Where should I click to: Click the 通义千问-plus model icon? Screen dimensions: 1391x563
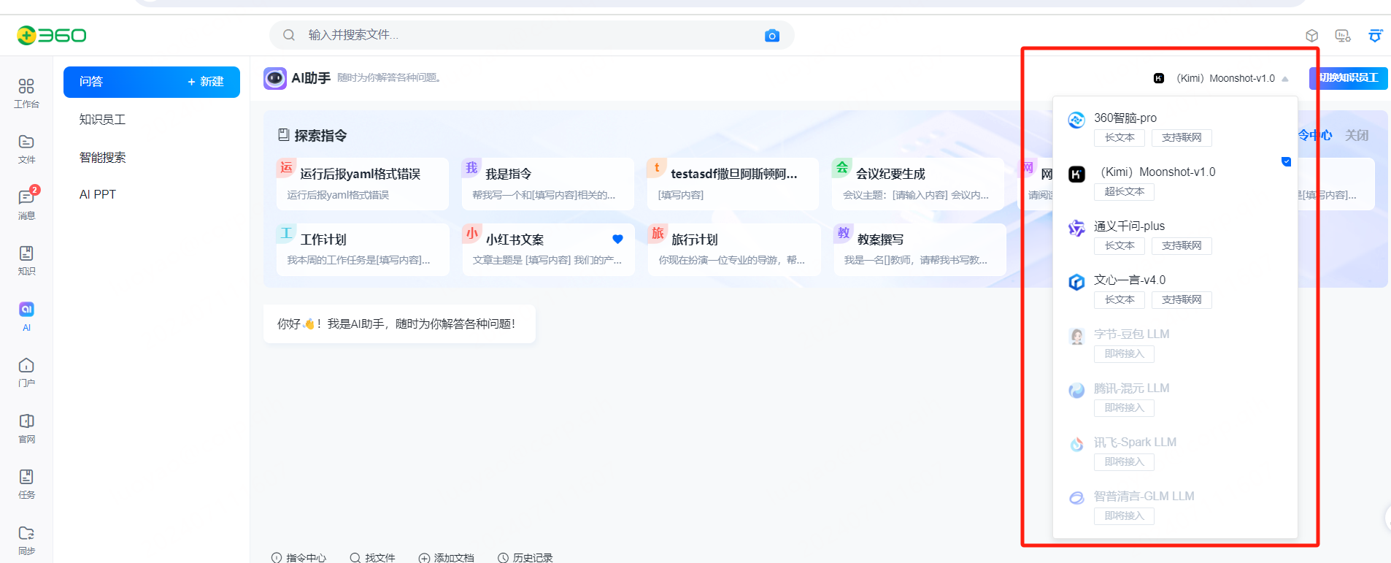click(1076, 228)
